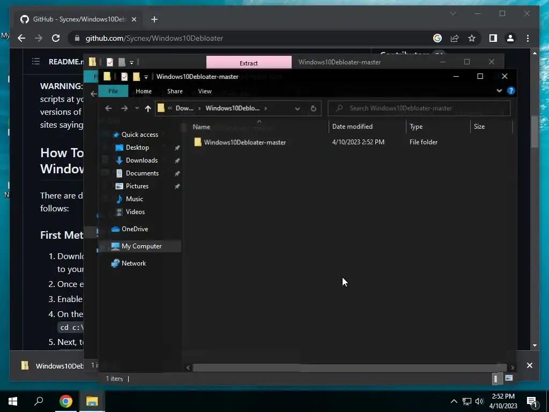
Task: Close Chrome downloads bar
Action: (529, 365)
